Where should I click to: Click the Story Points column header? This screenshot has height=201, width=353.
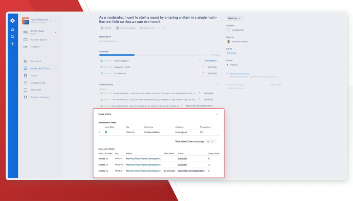[x=214, y=153]
